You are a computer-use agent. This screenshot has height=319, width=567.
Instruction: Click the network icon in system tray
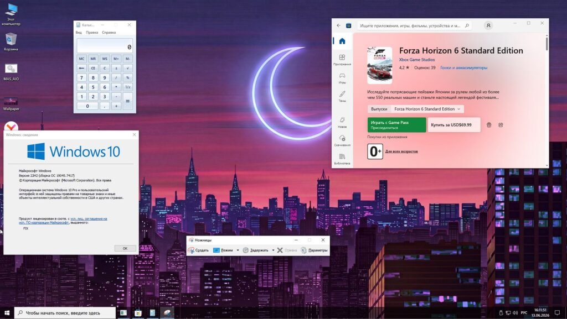click(508, 313)
